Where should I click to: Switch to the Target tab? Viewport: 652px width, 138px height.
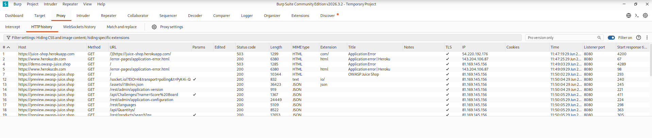pyautogui.click(x=40, y=16)
